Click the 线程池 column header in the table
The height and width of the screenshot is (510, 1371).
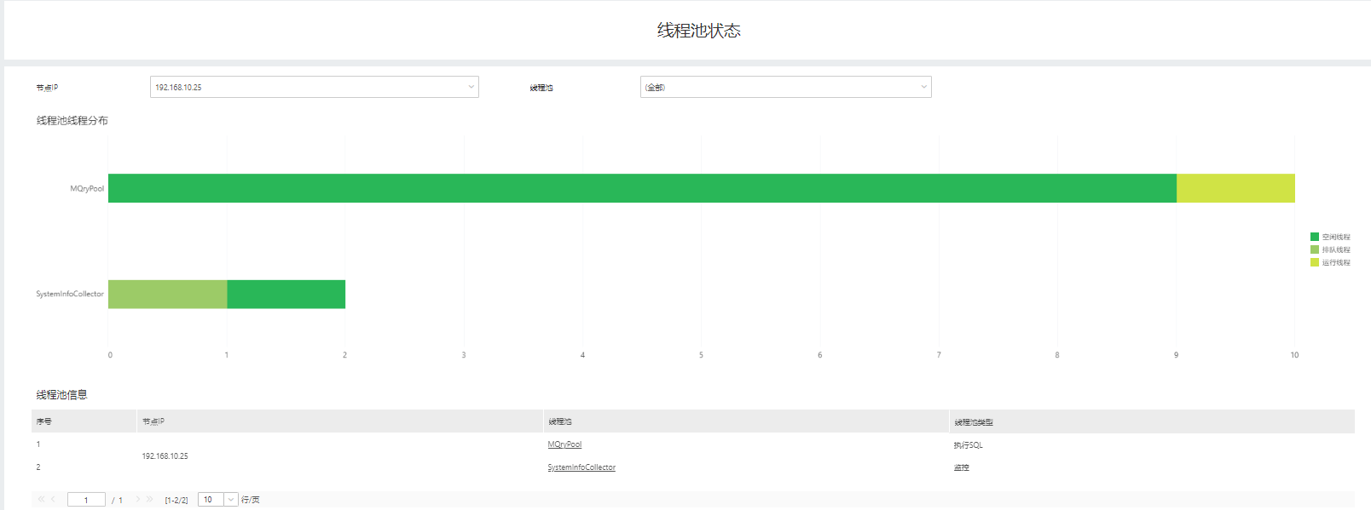click(746, 421)
